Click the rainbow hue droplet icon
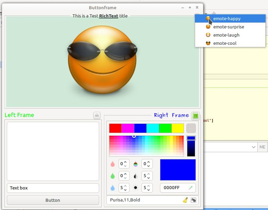Image resolution: width=268 pixels, height=210 pixels. 136,164
